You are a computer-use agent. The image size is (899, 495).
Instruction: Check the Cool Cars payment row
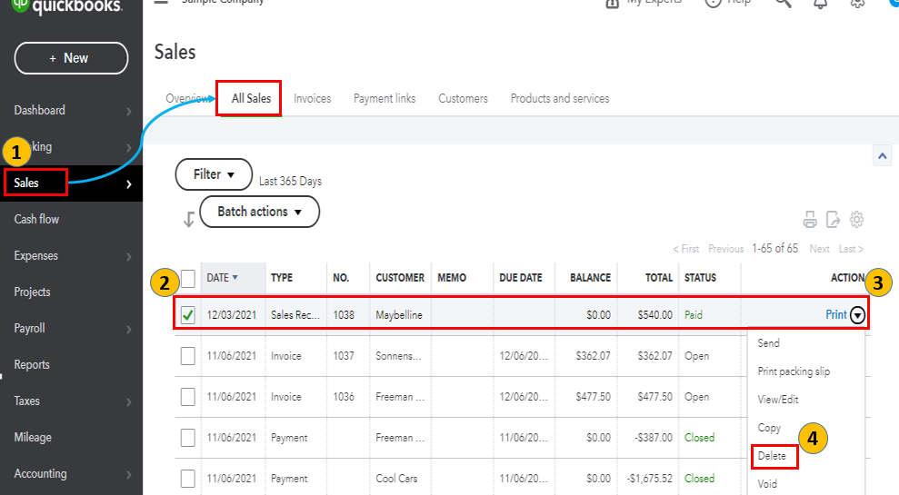pos(188,479)
